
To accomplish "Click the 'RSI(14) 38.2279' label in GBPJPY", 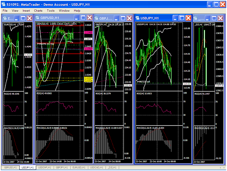I will pyautogui.click(x=103, y=94).
